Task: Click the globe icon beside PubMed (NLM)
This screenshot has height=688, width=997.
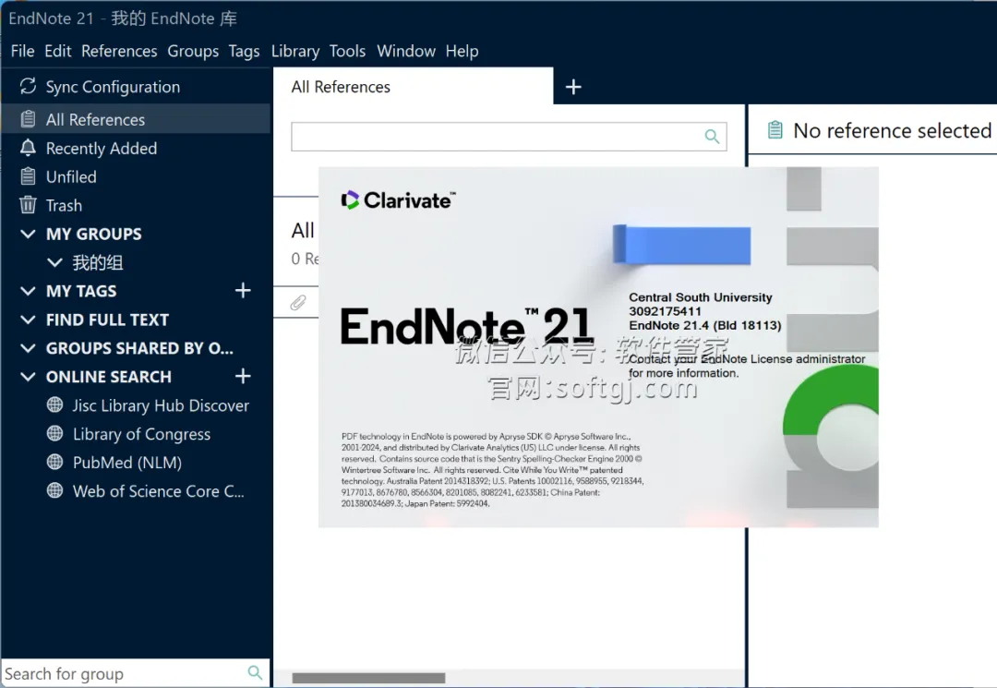Action: pos(55,462)
